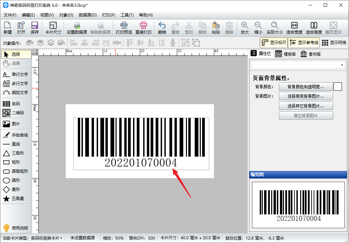
Task: Pick the 手绘曲线 freehand curve tool
Action: 16,135
